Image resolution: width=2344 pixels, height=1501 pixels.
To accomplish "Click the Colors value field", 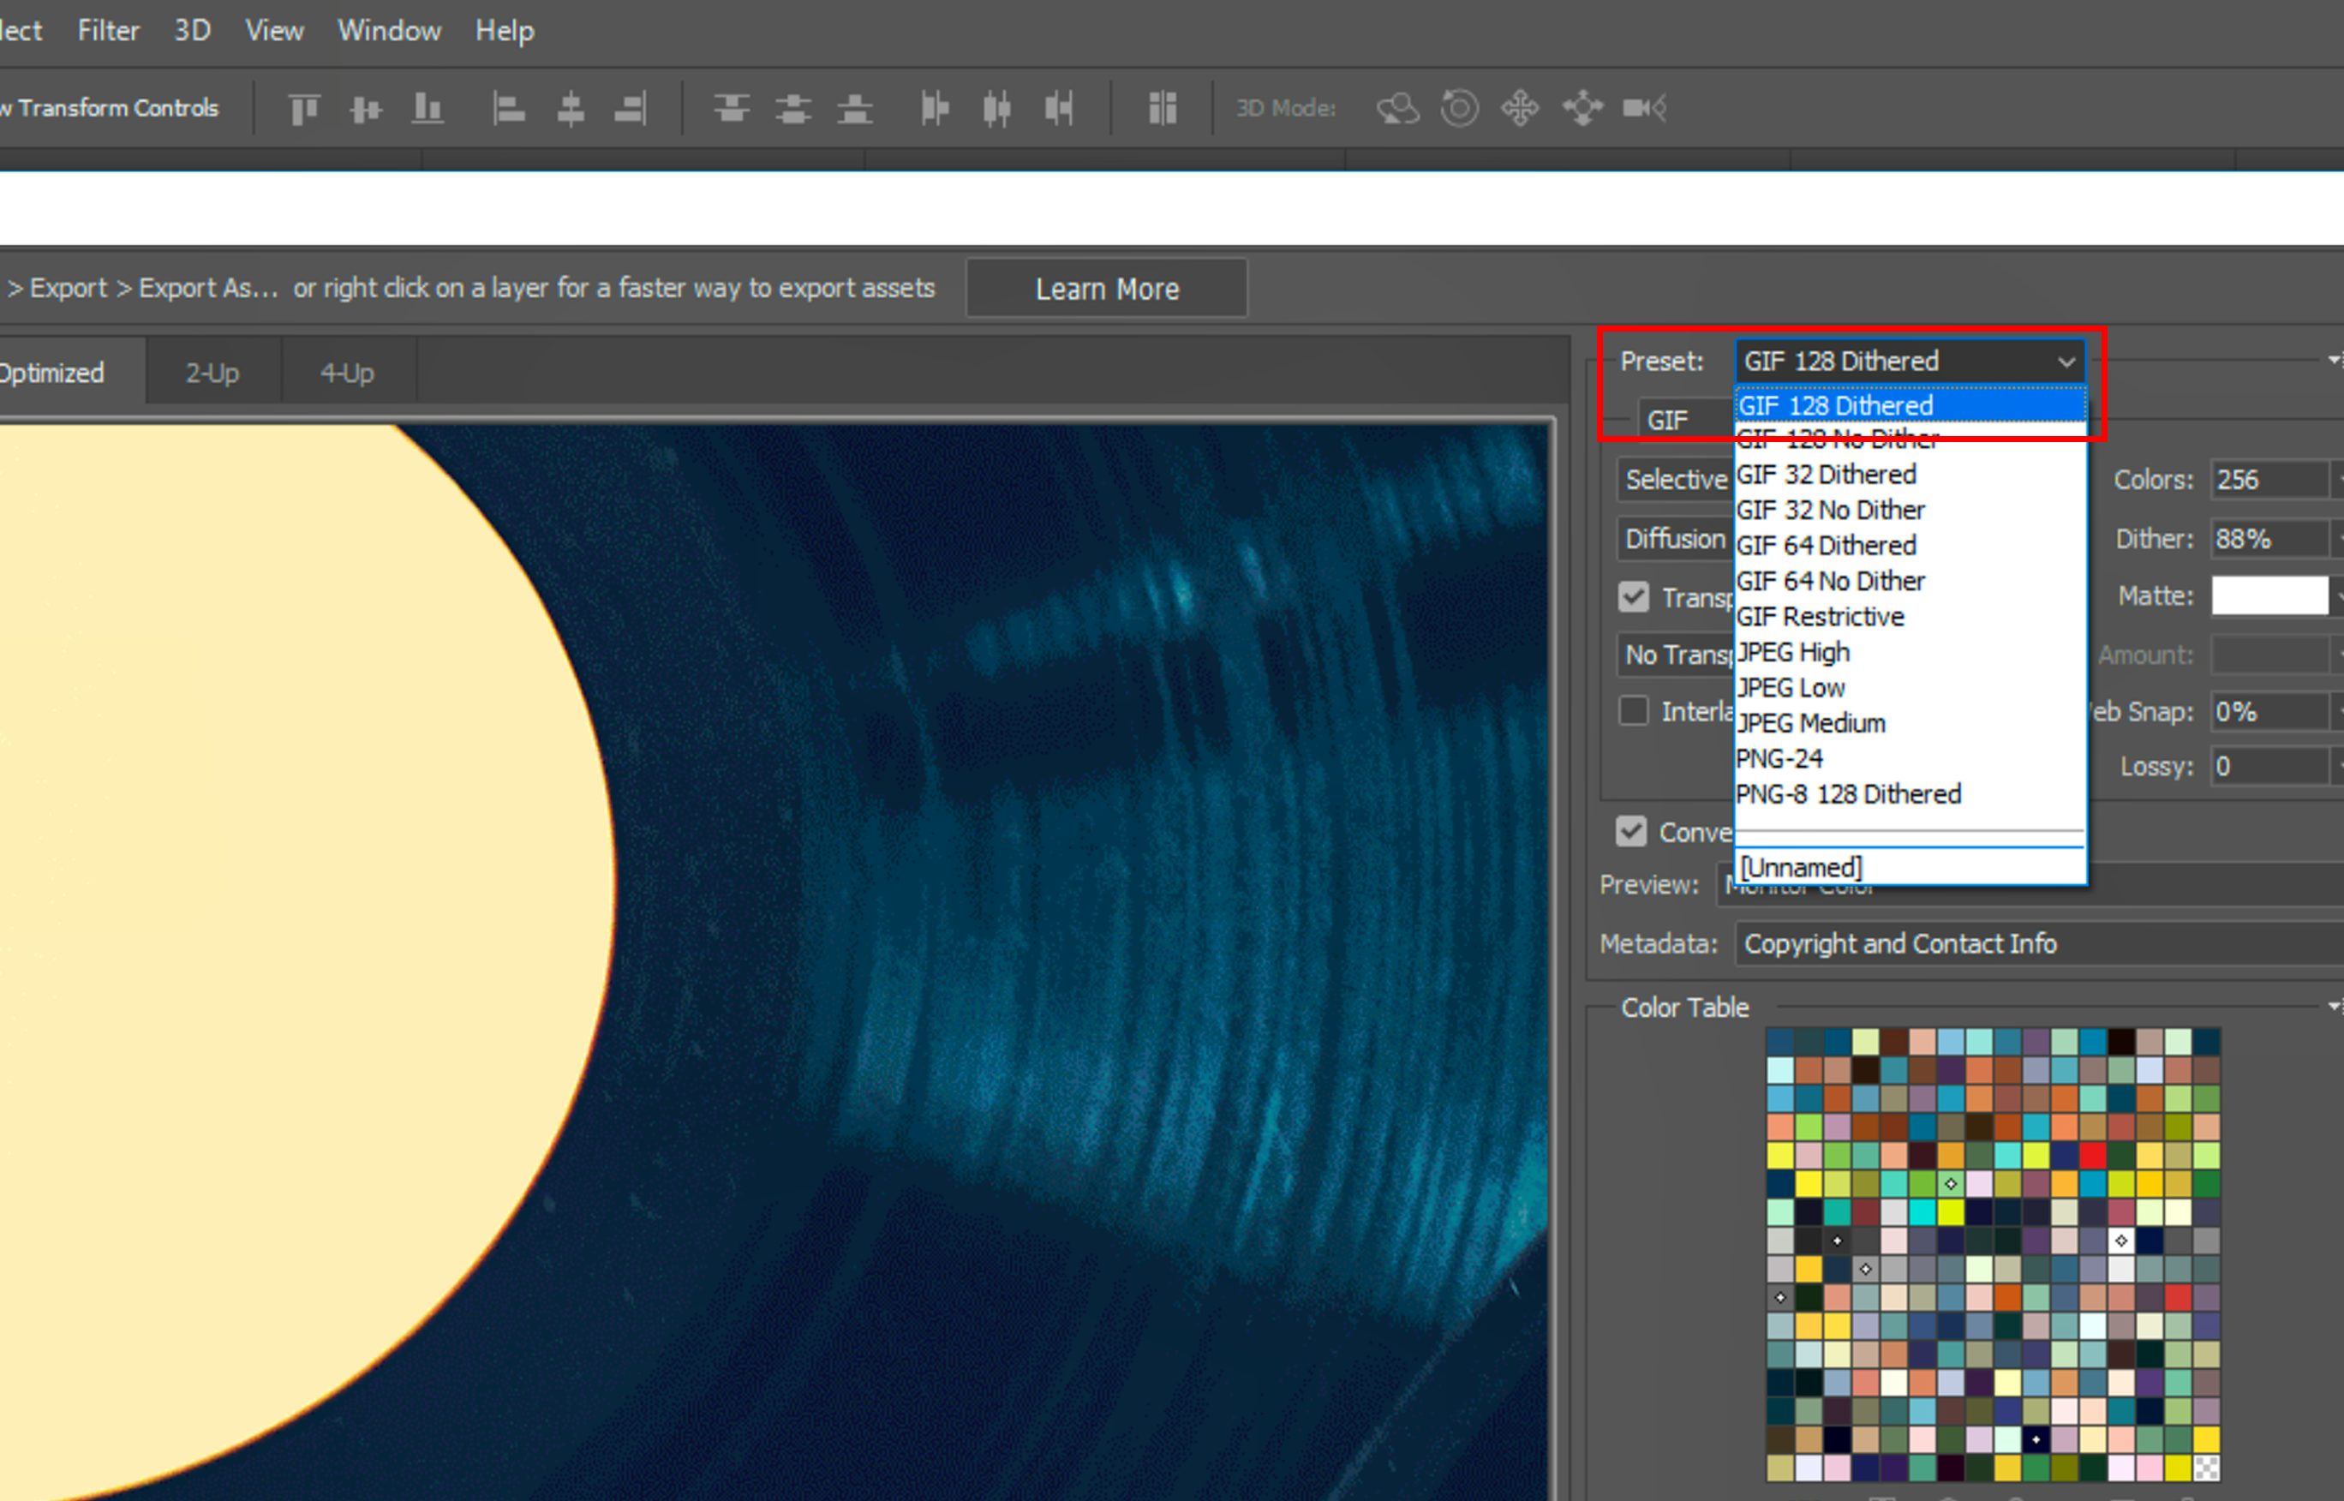I will coord(2266,480).
